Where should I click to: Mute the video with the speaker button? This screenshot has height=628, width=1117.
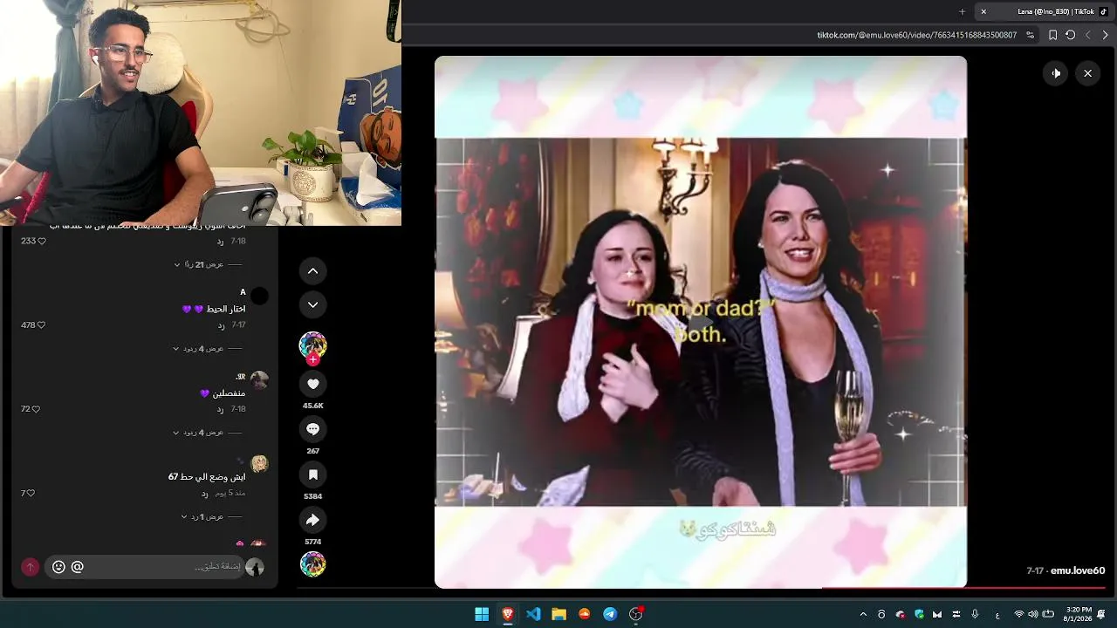pos(1056,73)
